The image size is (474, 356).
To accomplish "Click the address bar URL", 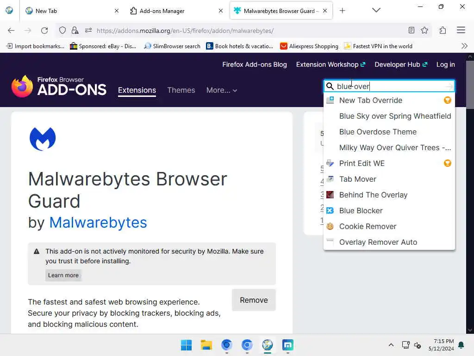I will click(x=185, y=31).
